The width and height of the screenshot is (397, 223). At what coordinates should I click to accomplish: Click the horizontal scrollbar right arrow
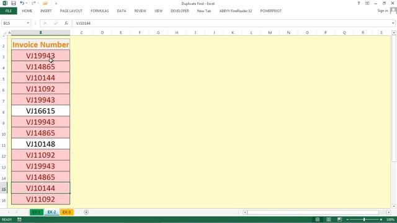point(389,212)
